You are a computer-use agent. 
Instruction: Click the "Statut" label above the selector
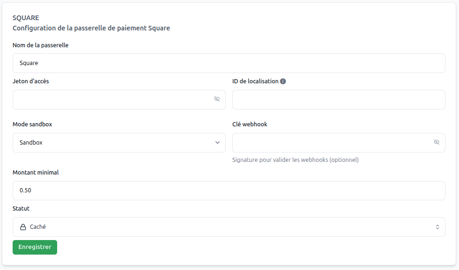pyautogui.click(x=21, y=208)
